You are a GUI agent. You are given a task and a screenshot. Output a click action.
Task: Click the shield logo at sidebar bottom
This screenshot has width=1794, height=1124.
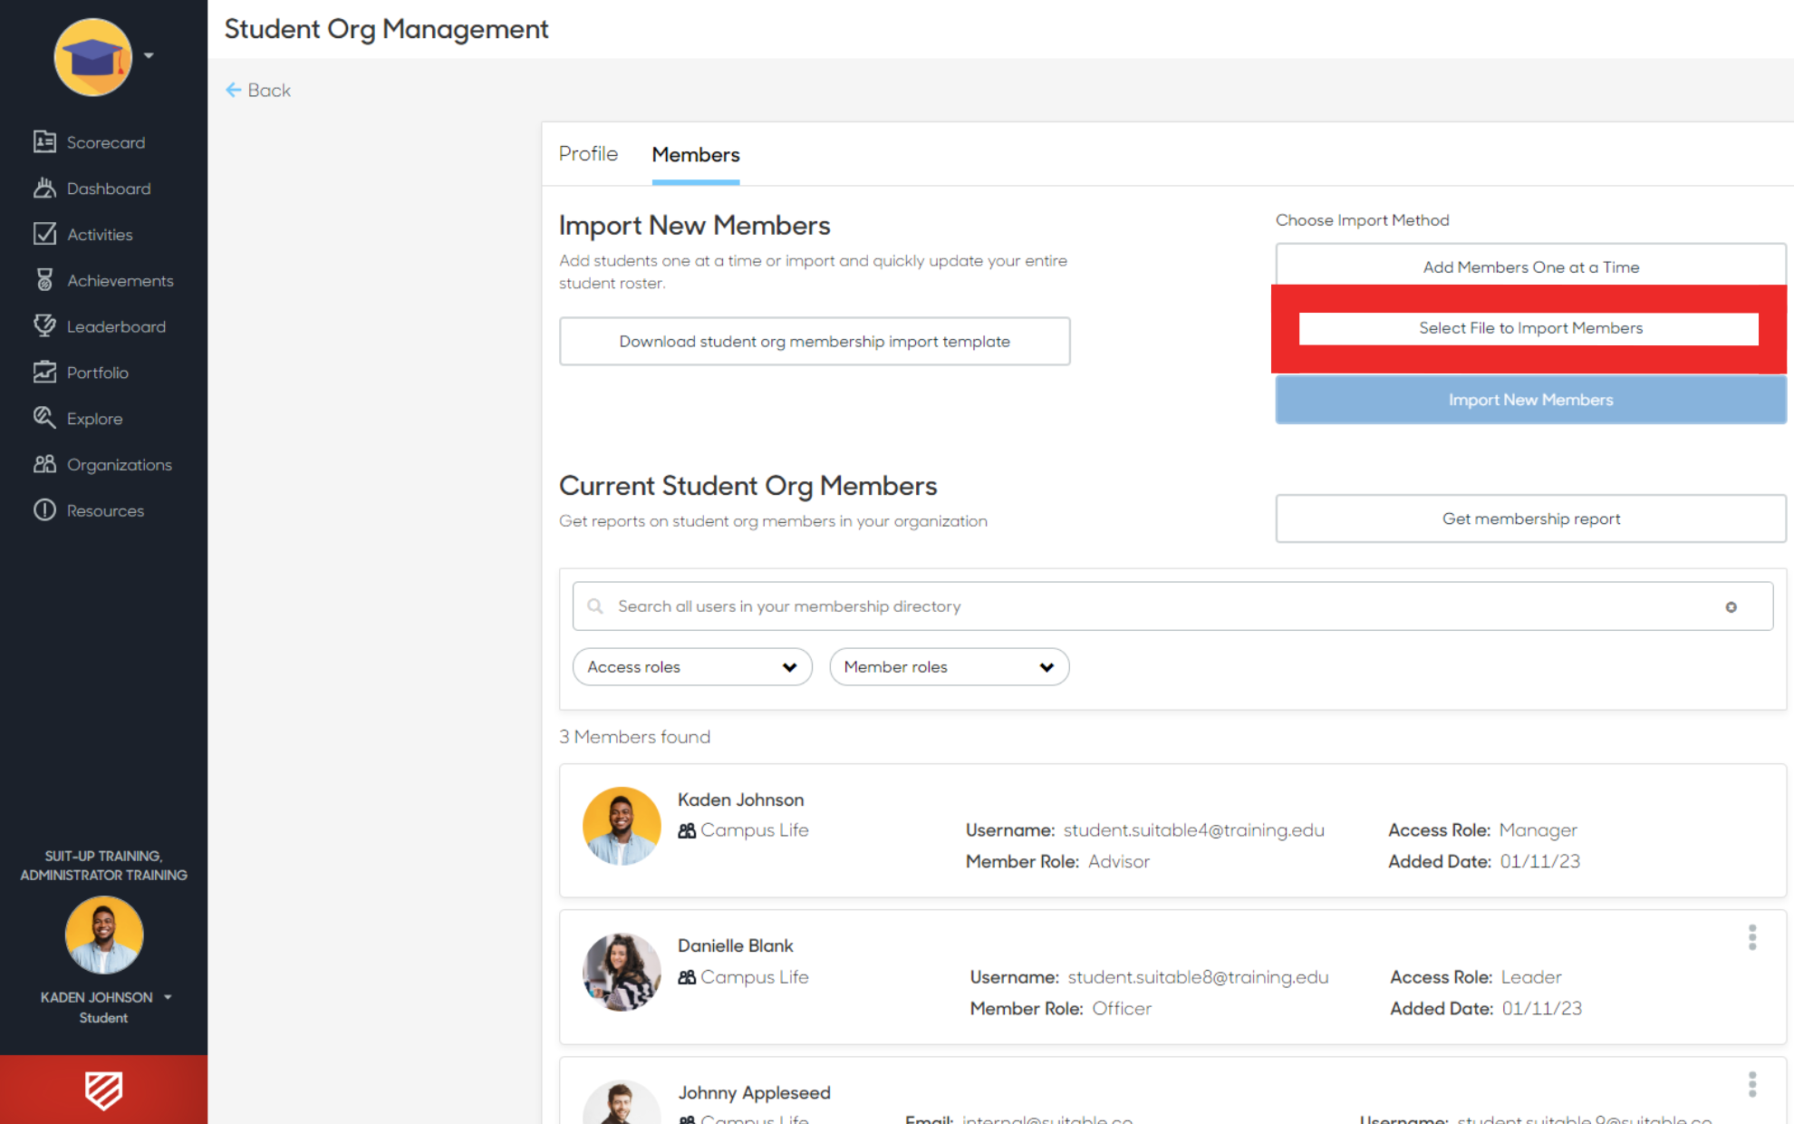point(103,1090)
